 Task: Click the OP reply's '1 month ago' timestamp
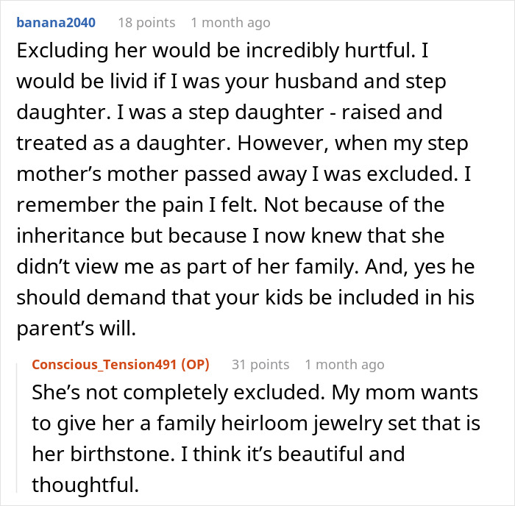click(344, 364)
